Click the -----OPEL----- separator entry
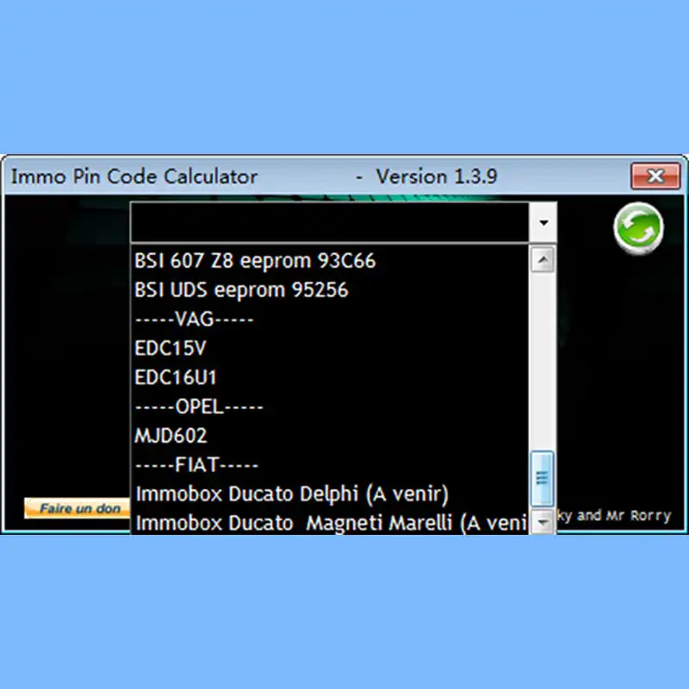The image size is (689, 689). click(330, 407)
